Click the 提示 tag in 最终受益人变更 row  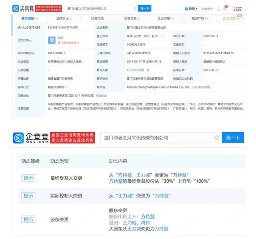[28, 178]
